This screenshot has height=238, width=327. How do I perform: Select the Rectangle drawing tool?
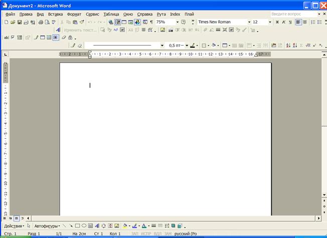77,226
